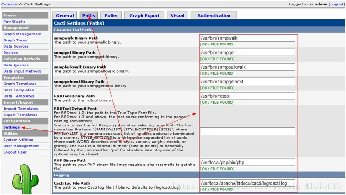Open Data Queries
The height and width of the screenshot is (195, 346).
coord(16,65)
